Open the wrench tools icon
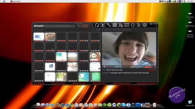 point(109,25)
